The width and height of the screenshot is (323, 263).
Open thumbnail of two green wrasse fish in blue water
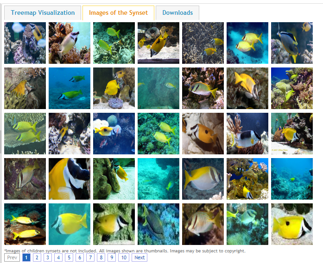[70, 88]
